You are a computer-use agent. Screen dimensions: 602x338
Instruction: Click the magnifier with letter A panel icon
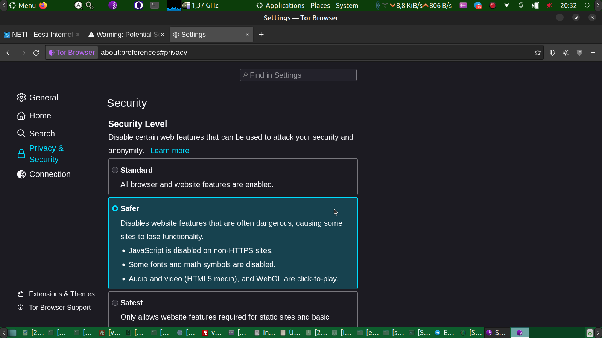pyautogui.click(x=78, y=5)
